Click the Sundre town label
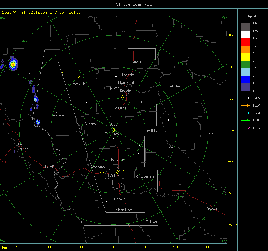The image size is (268, 251). click(90, 124)
